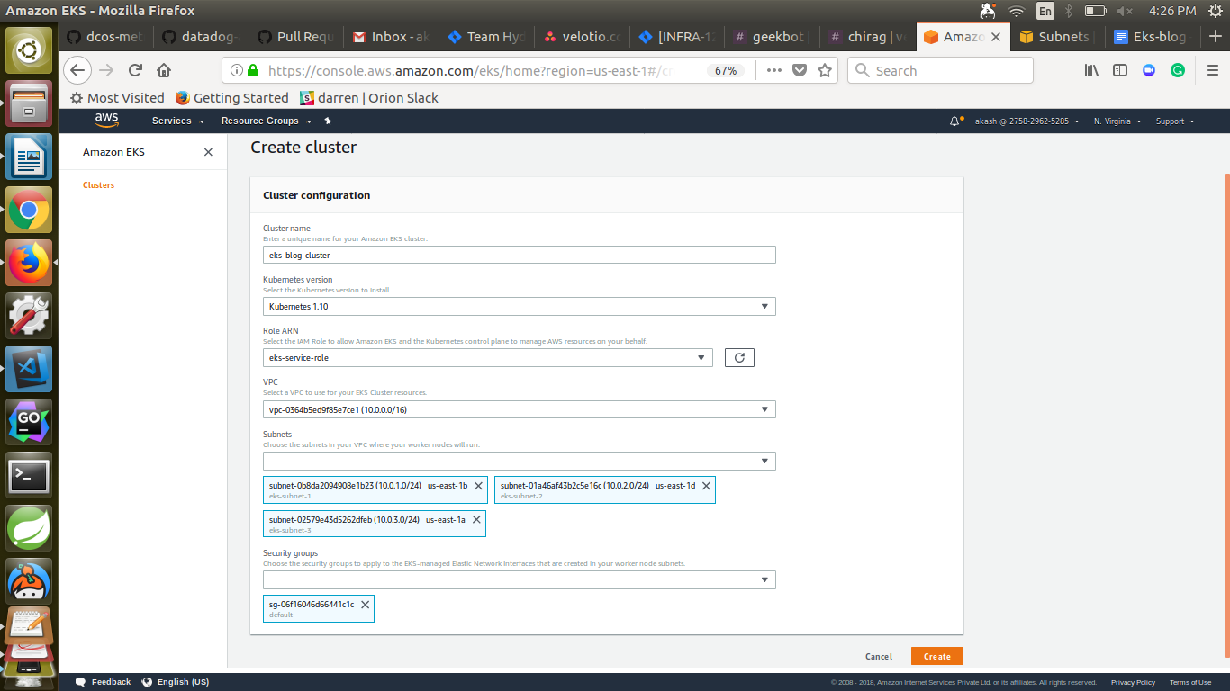
Task: Open the page actions three-dots menu
Action: (773, 70)
